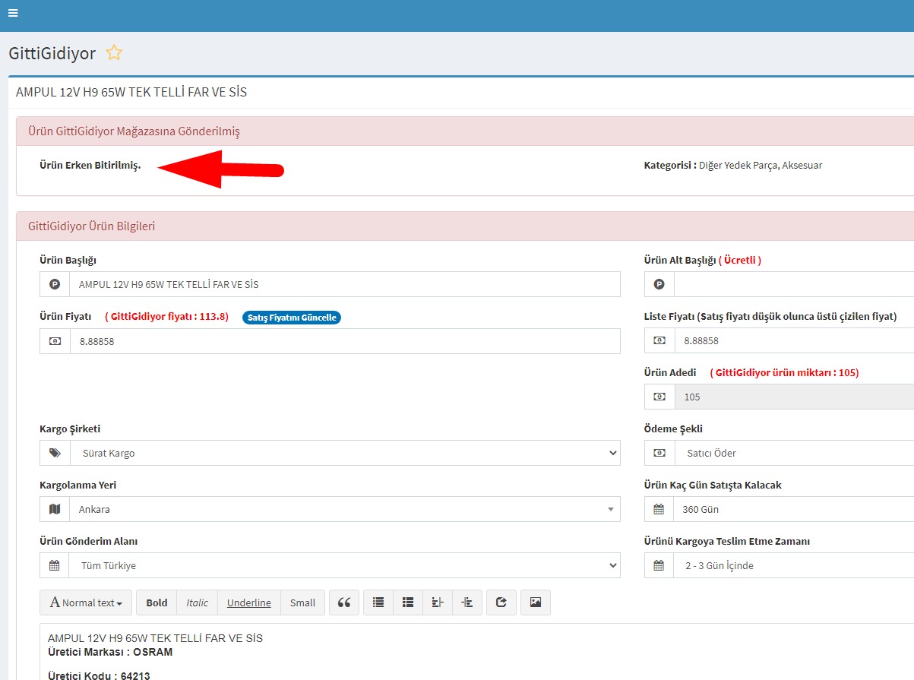The width and height of the screenshot is (914, 680).
Task: Toggle Bold formatting in the editor
Action: [157, 603]
